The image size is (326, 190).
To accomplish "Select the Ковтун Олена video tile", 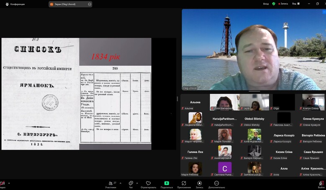I will [313, 102].
